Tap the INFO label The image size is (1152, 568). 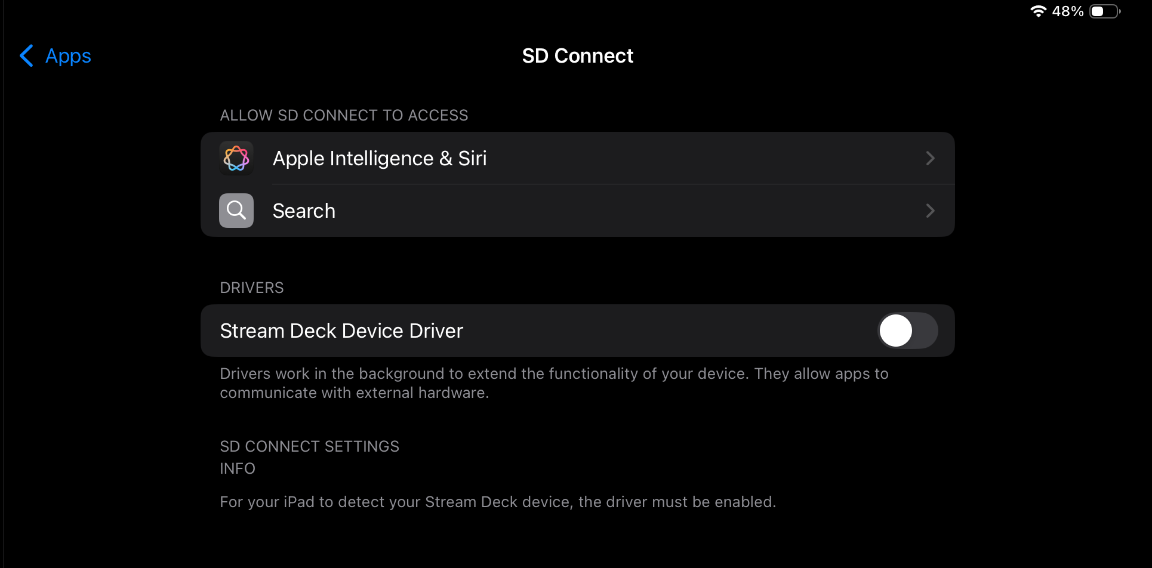click(238, 468)
